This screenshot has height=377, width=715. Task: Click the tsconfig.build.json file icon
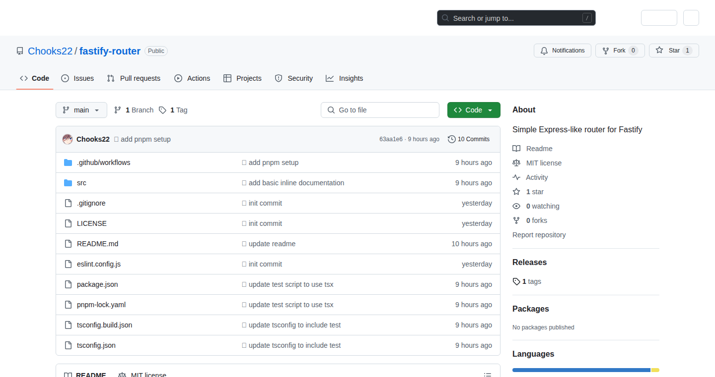[x=68, y=325]
